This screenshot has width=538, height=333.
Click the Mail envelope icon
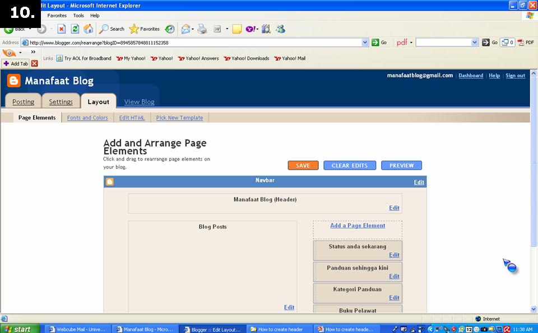pyautogui.click(x=185, y=29)
